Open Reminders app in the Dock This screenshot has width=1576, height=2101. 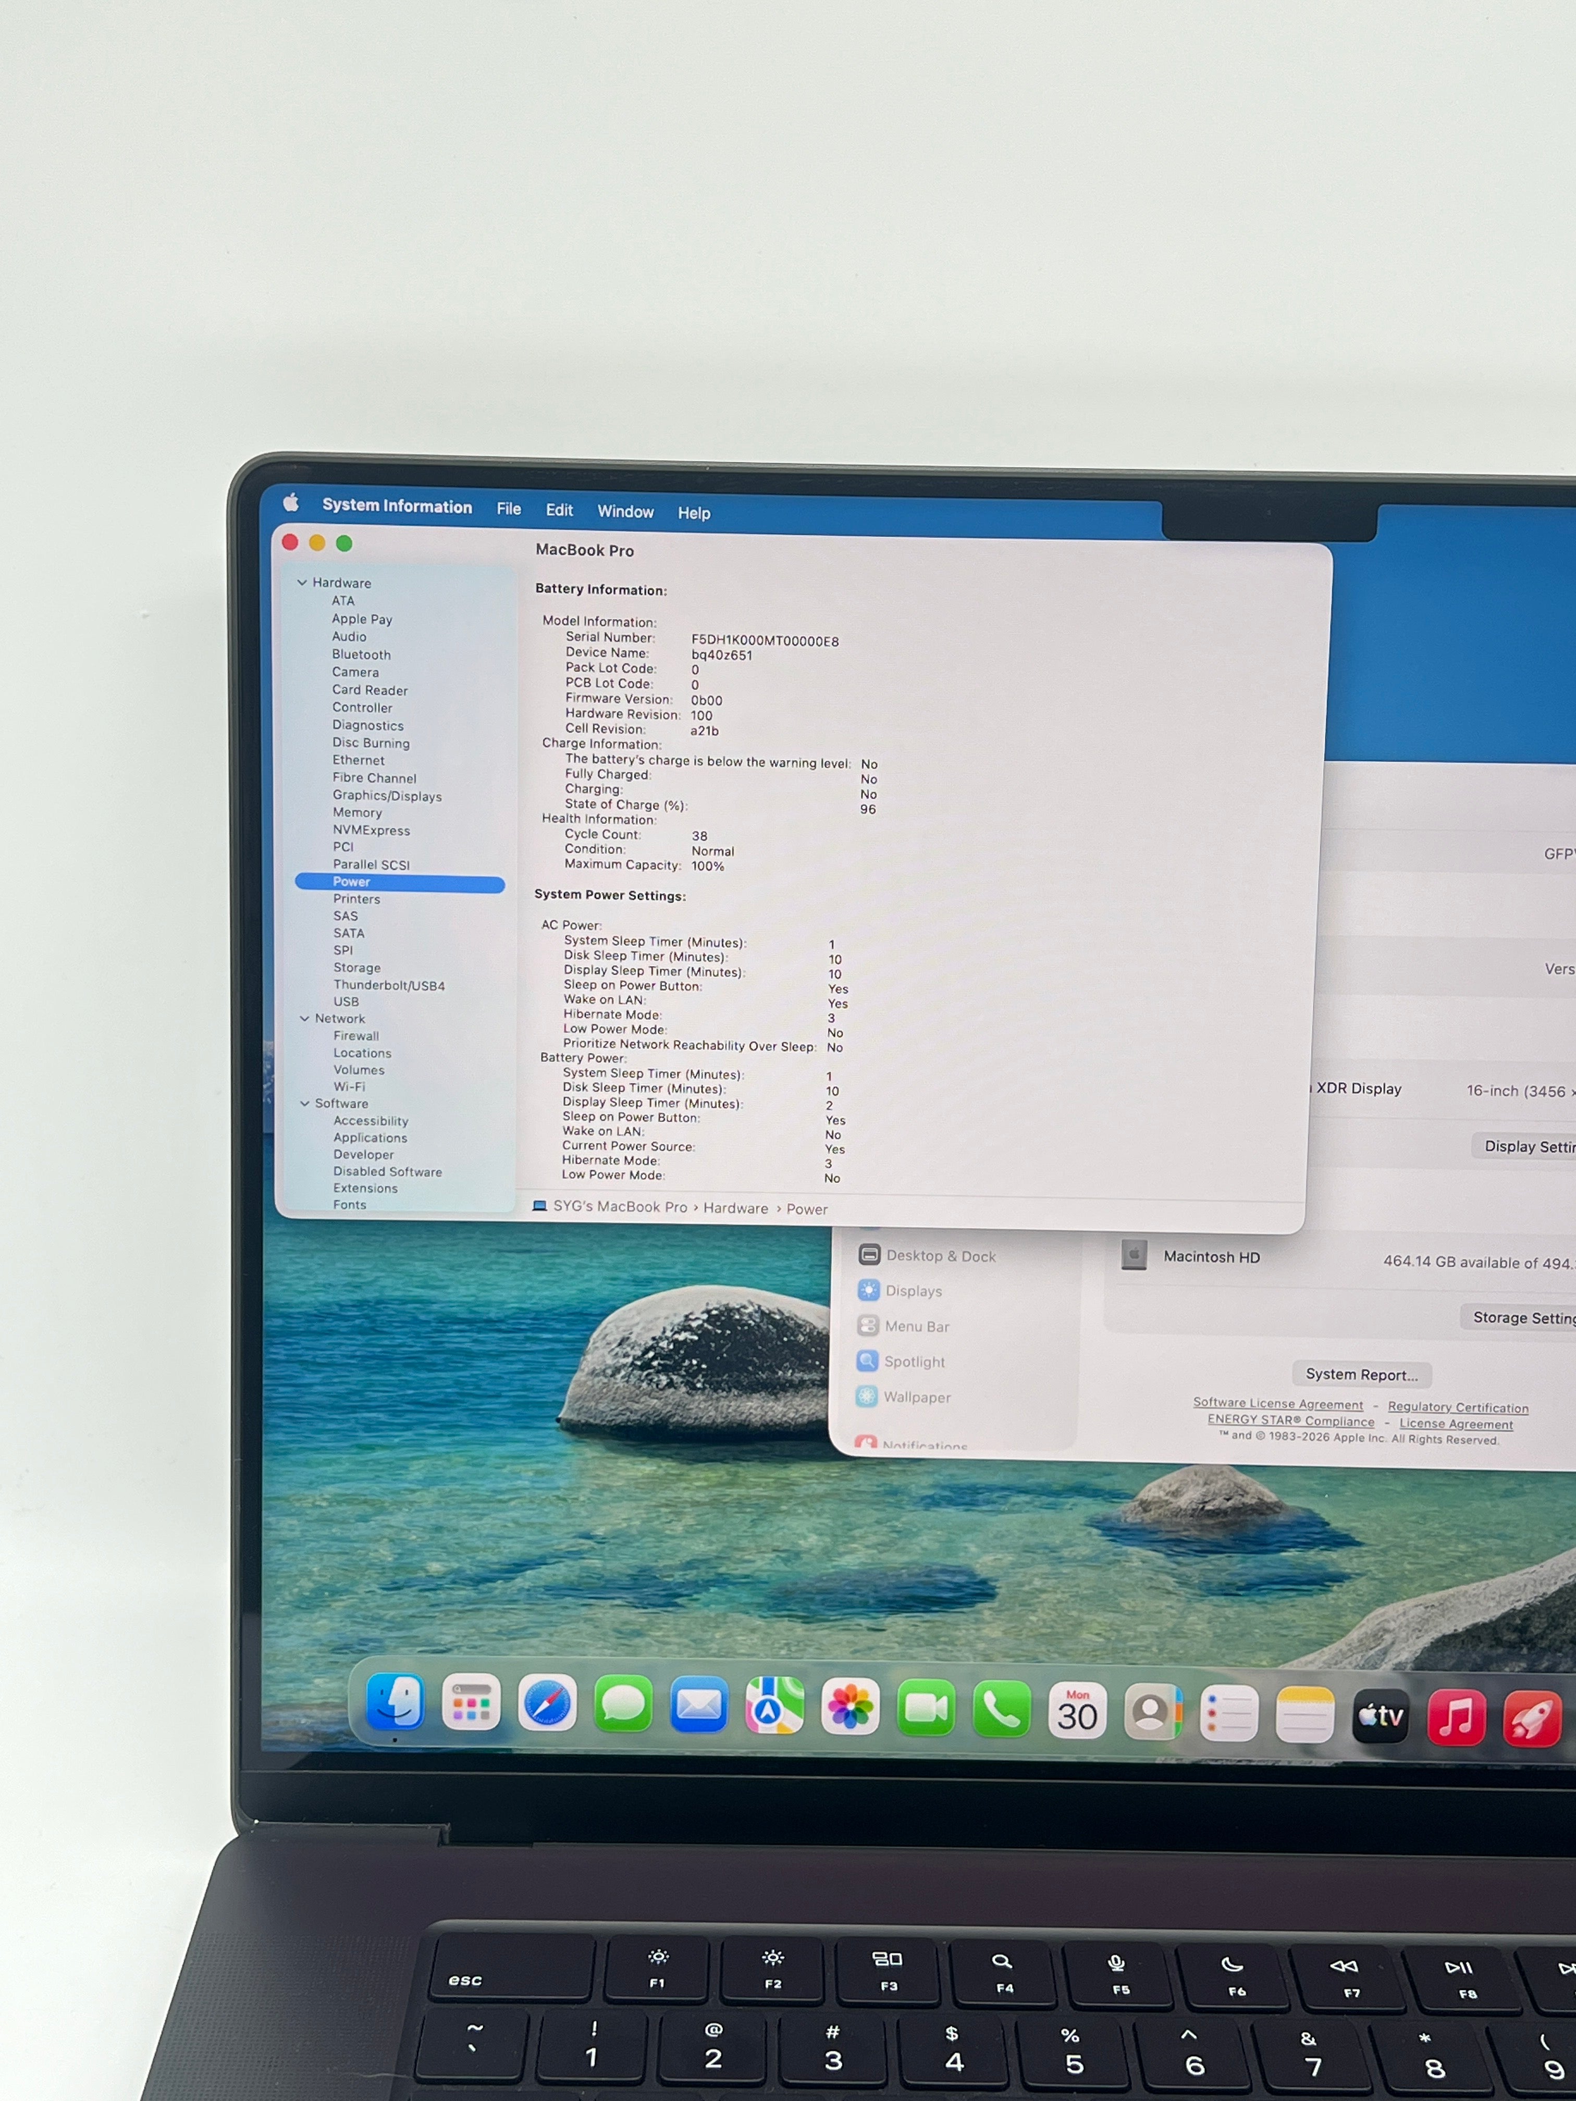pyautogui.click(x=1229, y=1713)
